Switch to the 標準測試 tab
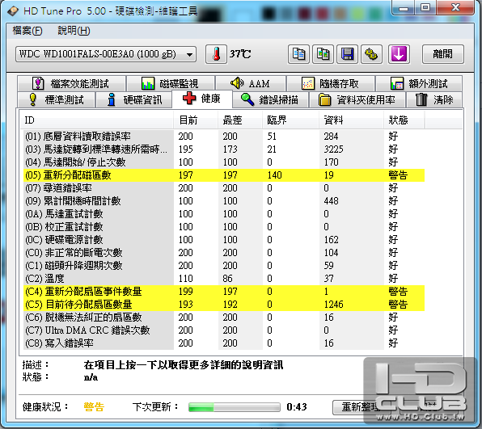 [x=57, y=100]
